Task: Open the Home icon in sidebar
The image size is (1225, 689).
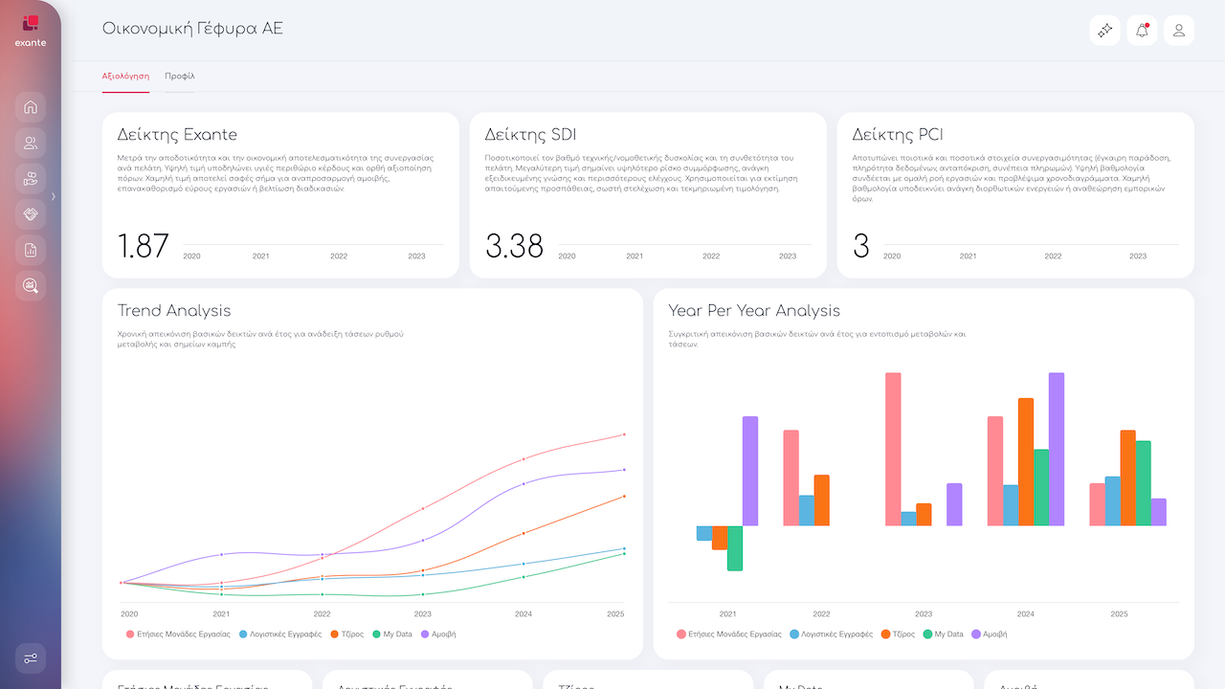Action: point(31,107)
